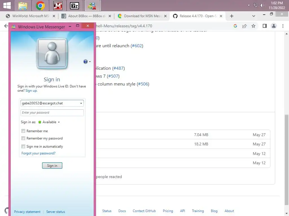The image size is (289, 216).
Task: Open Chrome tab search dropdown
Action: click(254, 16)
